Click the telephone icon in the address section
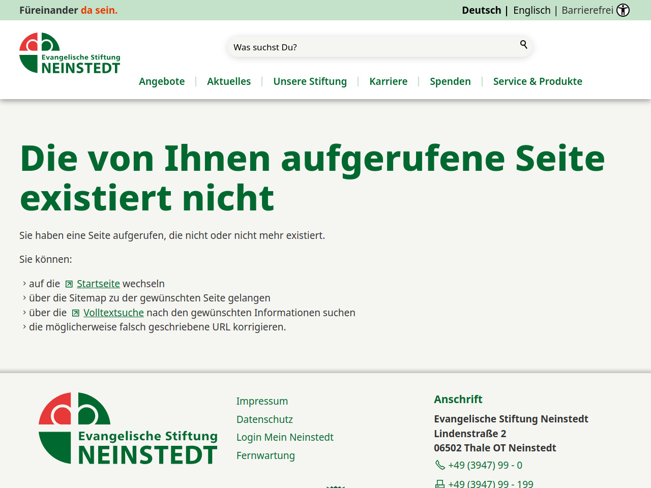The image size is (651, 488). [x=440, y=465]
